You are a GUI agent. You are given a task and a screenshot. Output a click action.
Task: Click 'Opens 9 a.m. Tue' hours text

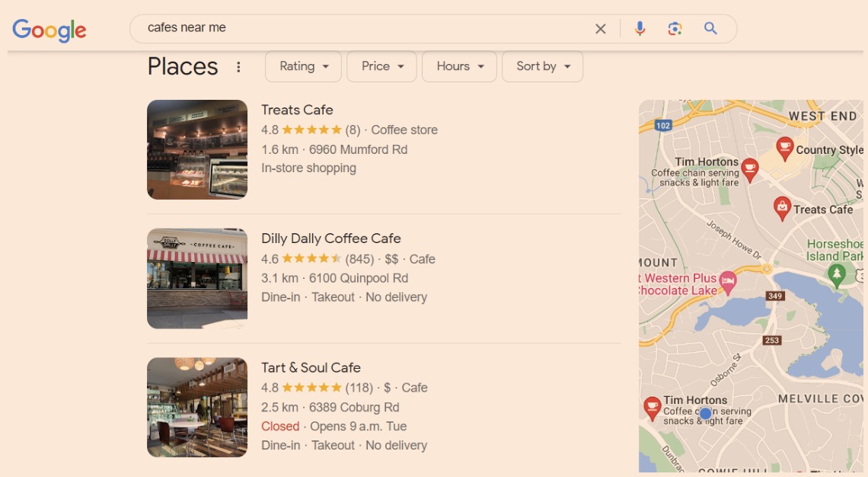pos(358,426)
